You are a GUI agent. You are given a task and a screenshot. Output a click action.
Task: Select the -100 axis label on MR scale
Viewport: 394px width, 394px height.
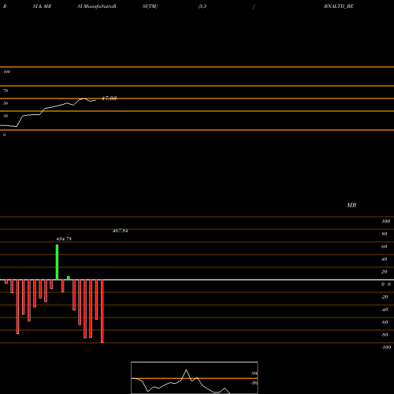click(x=386, y=348)
